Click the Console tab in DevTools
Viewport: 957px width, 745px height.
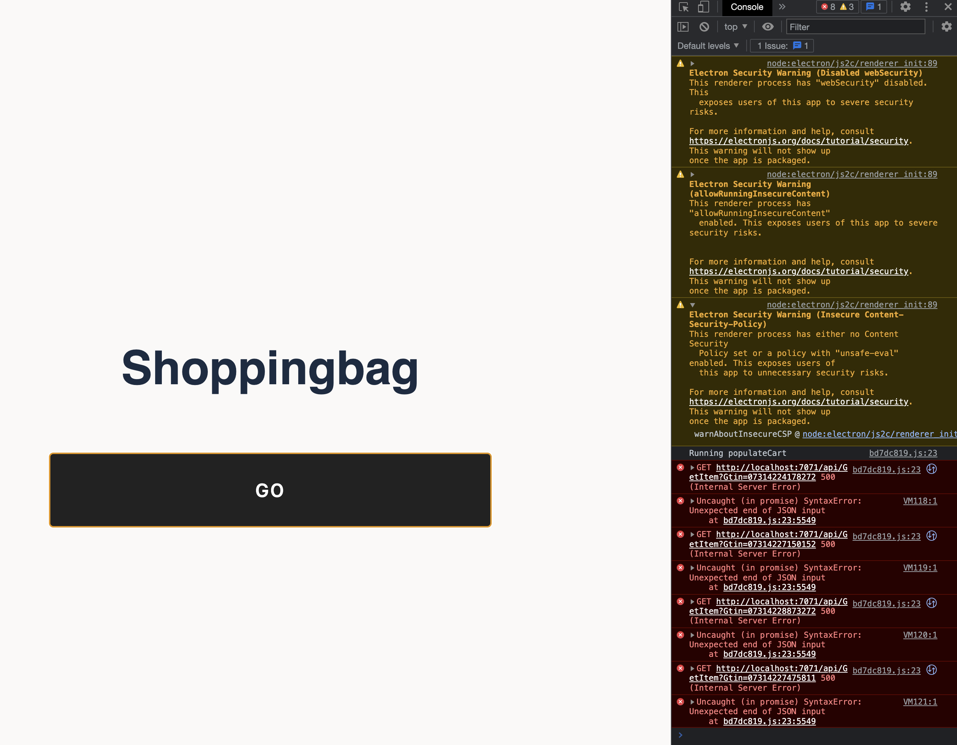(x=747, y=7)
